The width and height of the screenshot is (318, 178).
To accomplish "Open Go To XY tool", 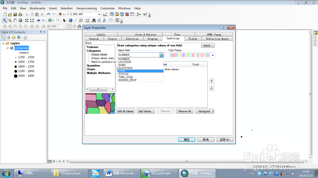I will [x=104, y=20].
